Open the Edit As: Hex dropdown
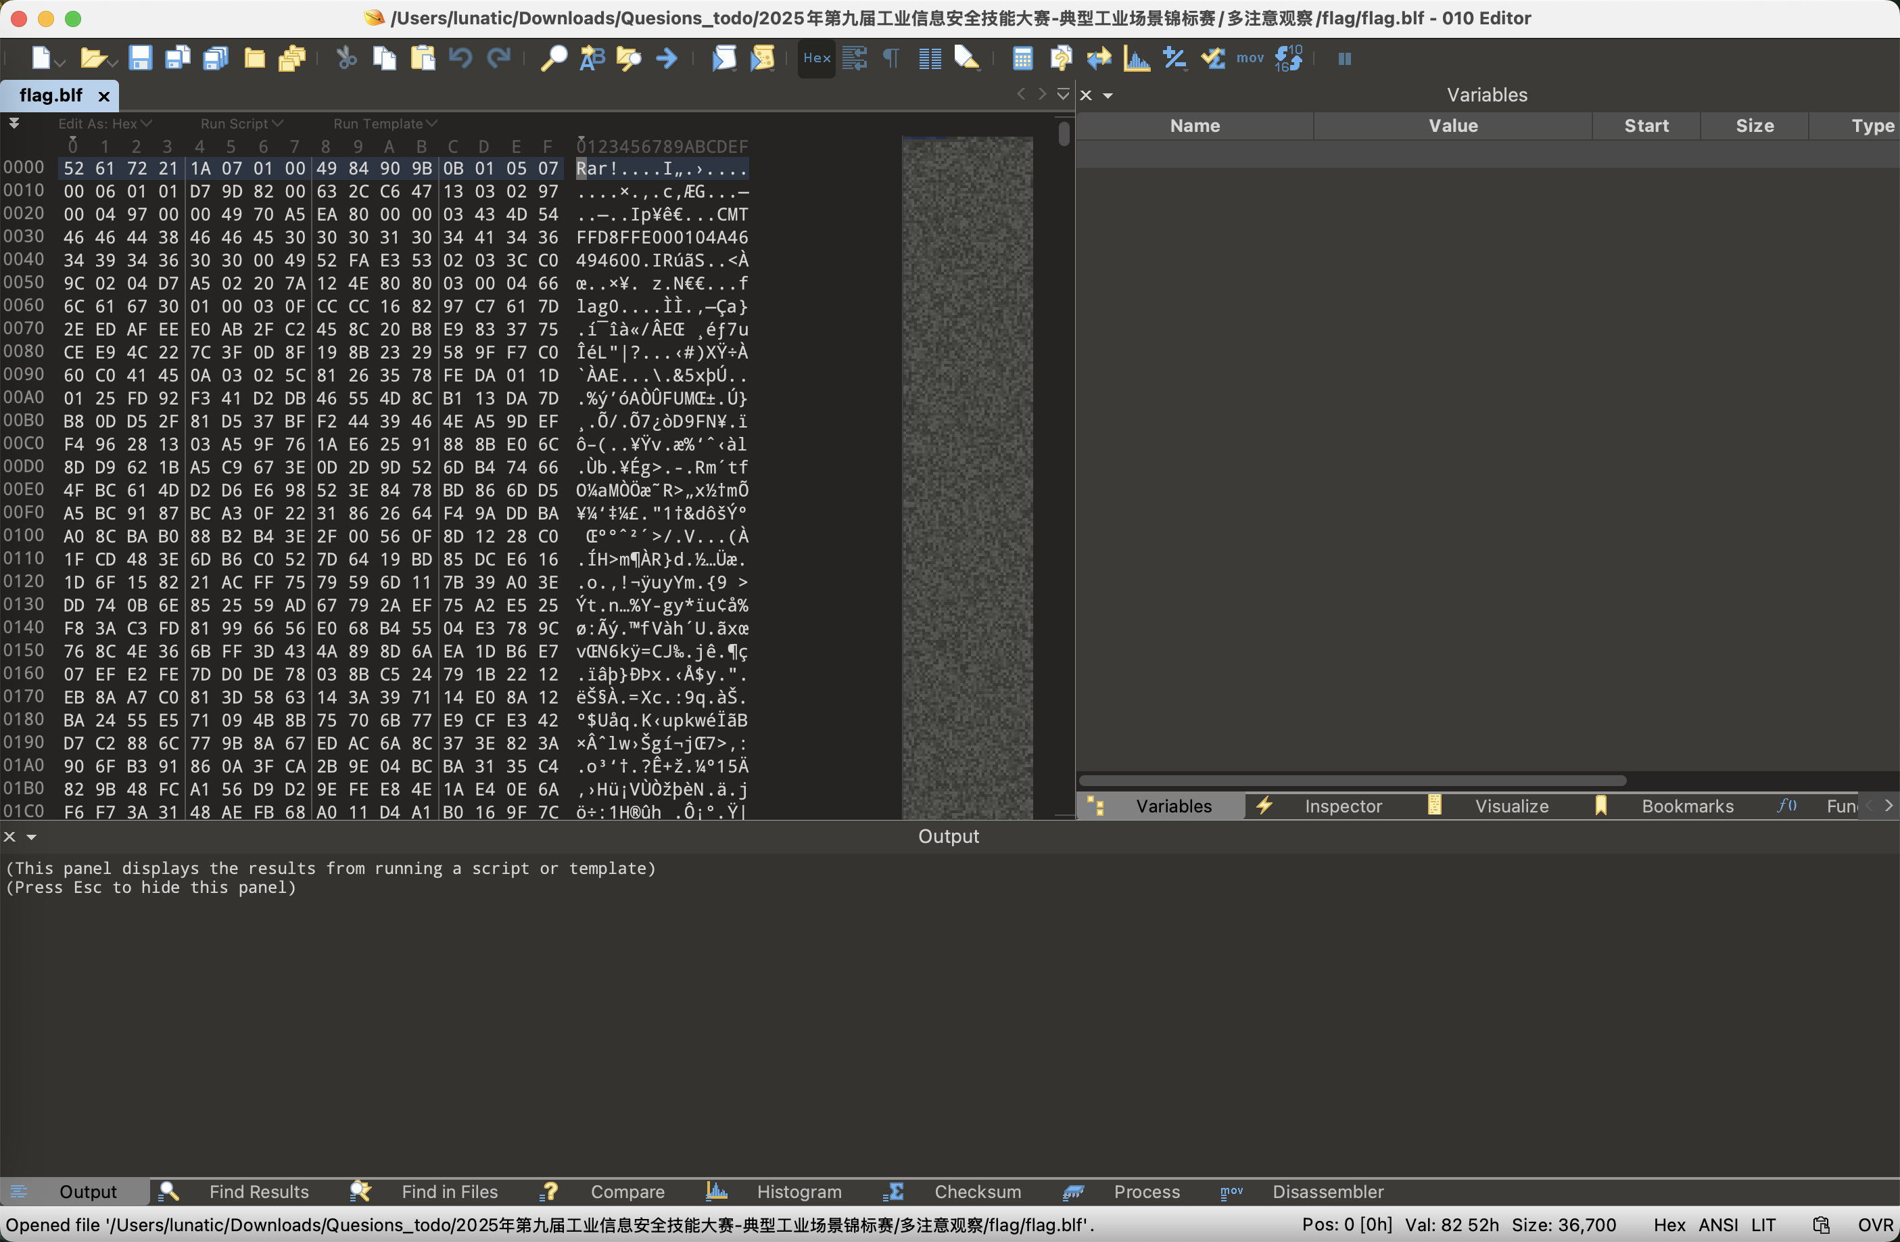This screenshot has width=1900, height=1242. (105, 124)
